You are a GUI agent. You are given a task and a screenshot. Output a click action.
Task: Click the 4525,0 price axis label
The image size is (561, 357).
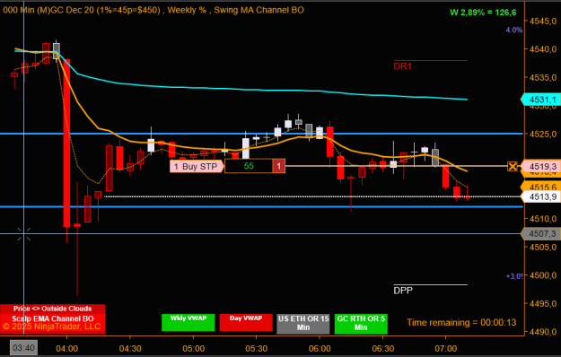pyautogui.click(x=543, y=134)
